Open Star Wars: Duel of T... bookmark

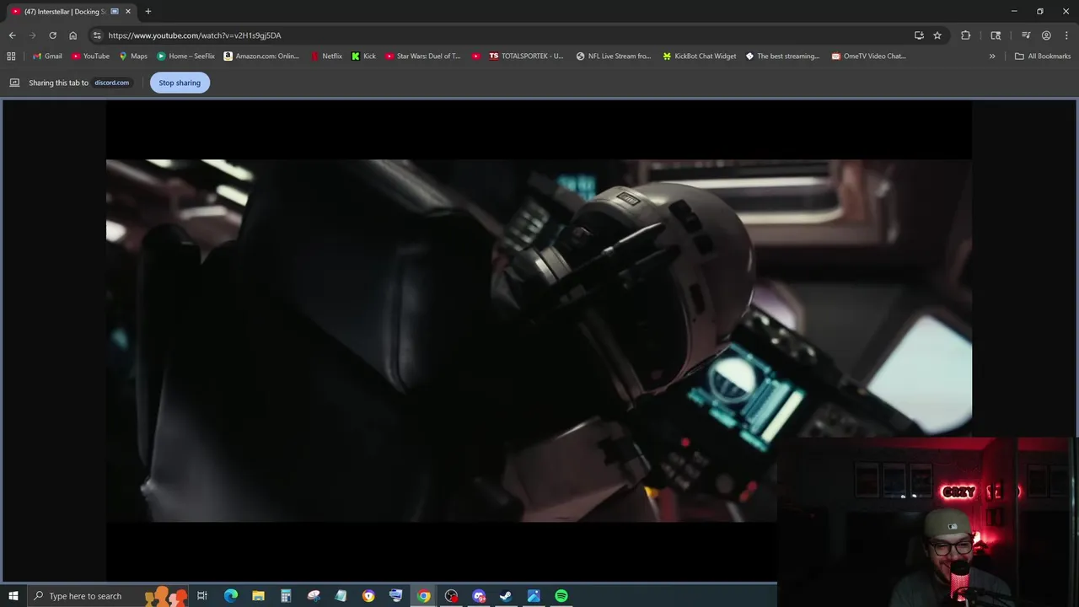click(x=423, y=56)
